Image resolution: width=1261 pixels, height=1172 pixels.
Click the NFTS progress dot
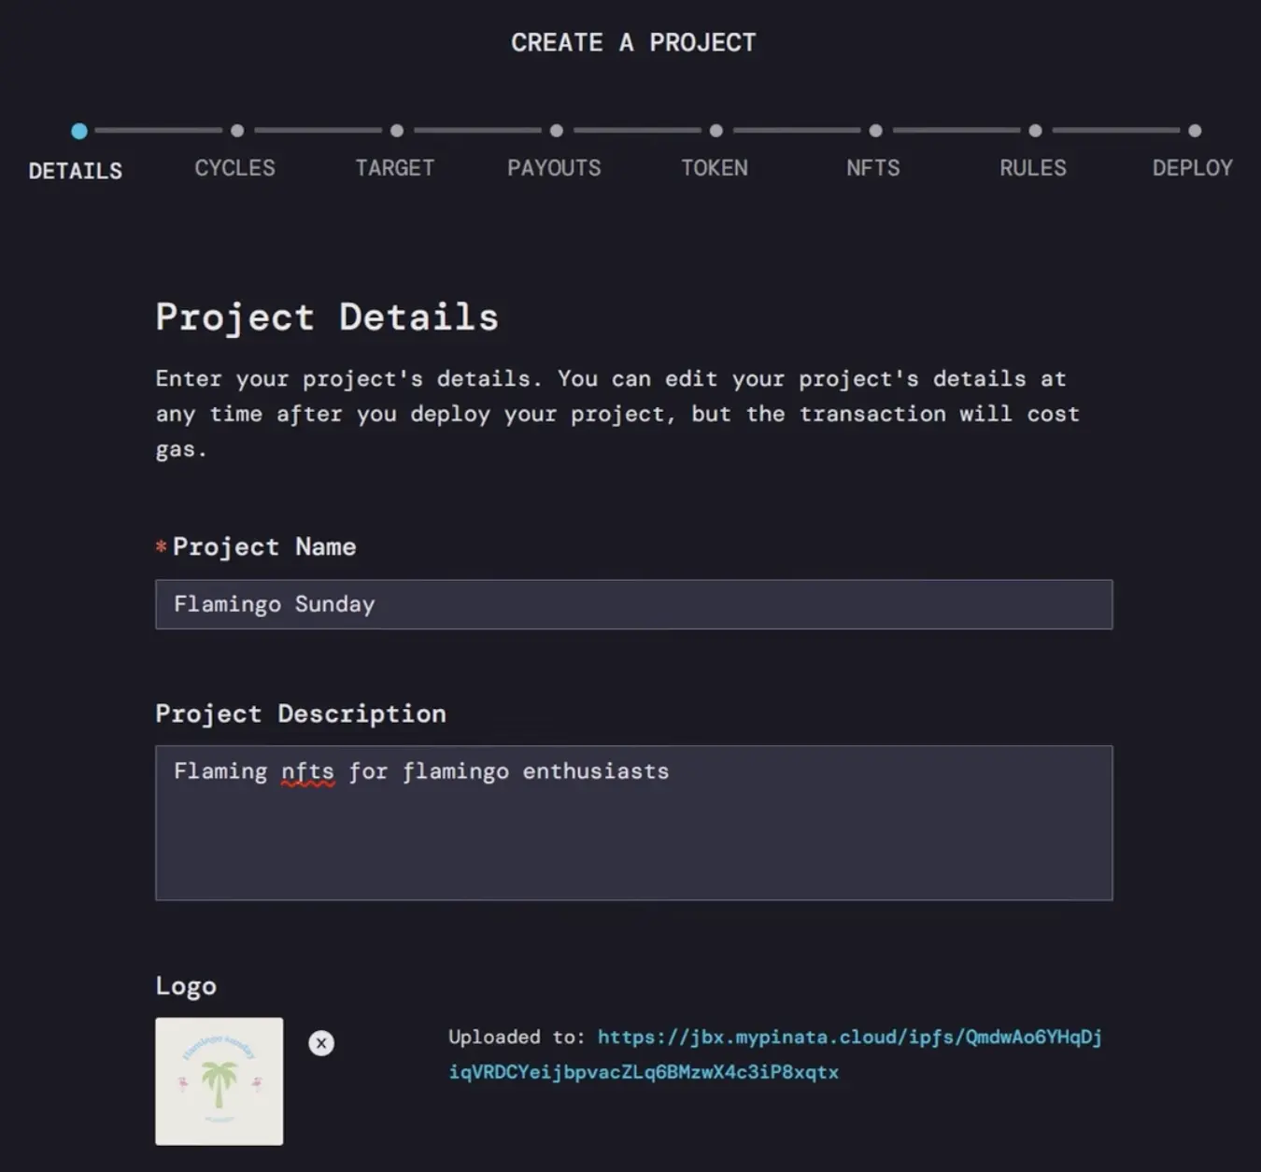click(x=875, y=131)
